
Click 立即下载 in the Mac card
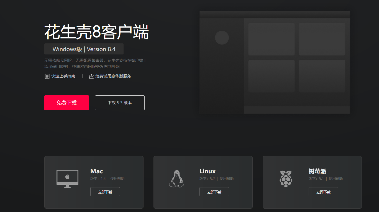pos(105,192)
